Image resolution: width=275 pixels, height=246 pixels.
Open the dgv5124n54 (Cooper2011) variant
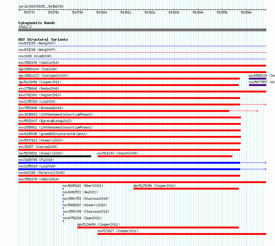98,224
